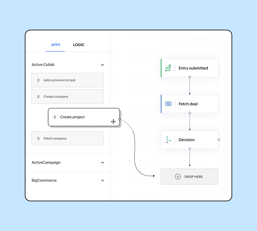Click the drag handle on Add comment to task
The image size is (257, 231).
coord(38,80)
